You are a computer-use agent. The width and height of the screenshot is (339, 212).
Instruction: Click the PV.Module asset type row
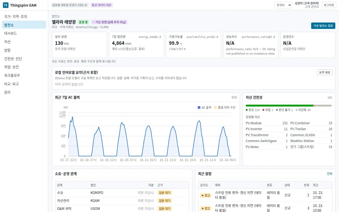coord(266,123)
